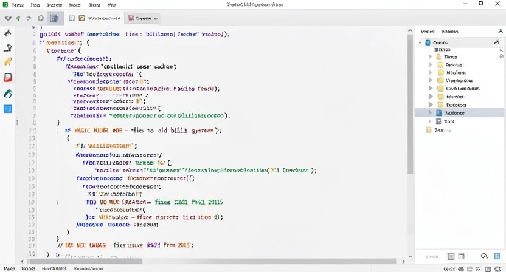
Task: Click the second square icon at the right panel bottom
Action: (462, 257)
